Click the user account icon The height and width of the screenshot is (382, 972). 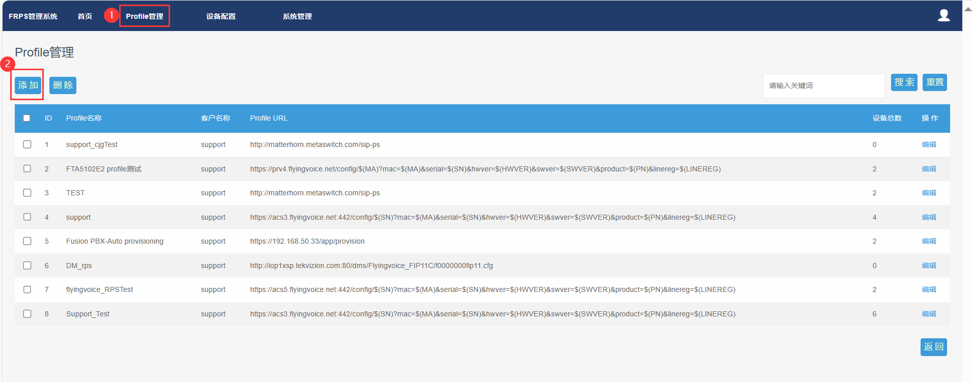coord(943,16)
